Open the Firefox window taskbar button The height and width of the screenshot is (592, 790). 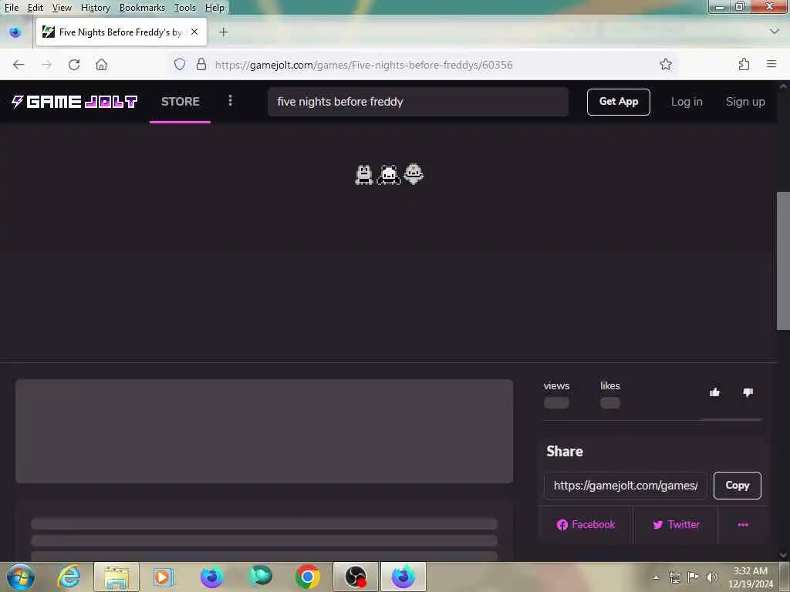click(403, 577)
